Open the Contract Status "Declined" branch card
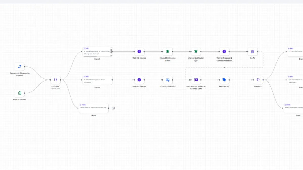The image size is (303, 170). tap(295, 80)
